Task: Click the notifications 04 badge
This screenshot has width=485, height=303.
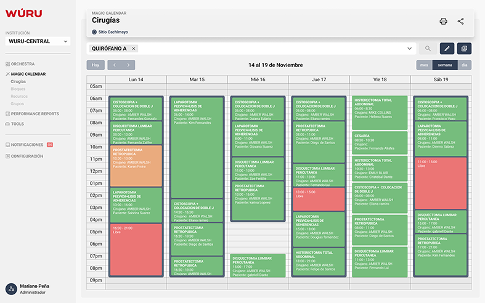Action: point(50,145)
